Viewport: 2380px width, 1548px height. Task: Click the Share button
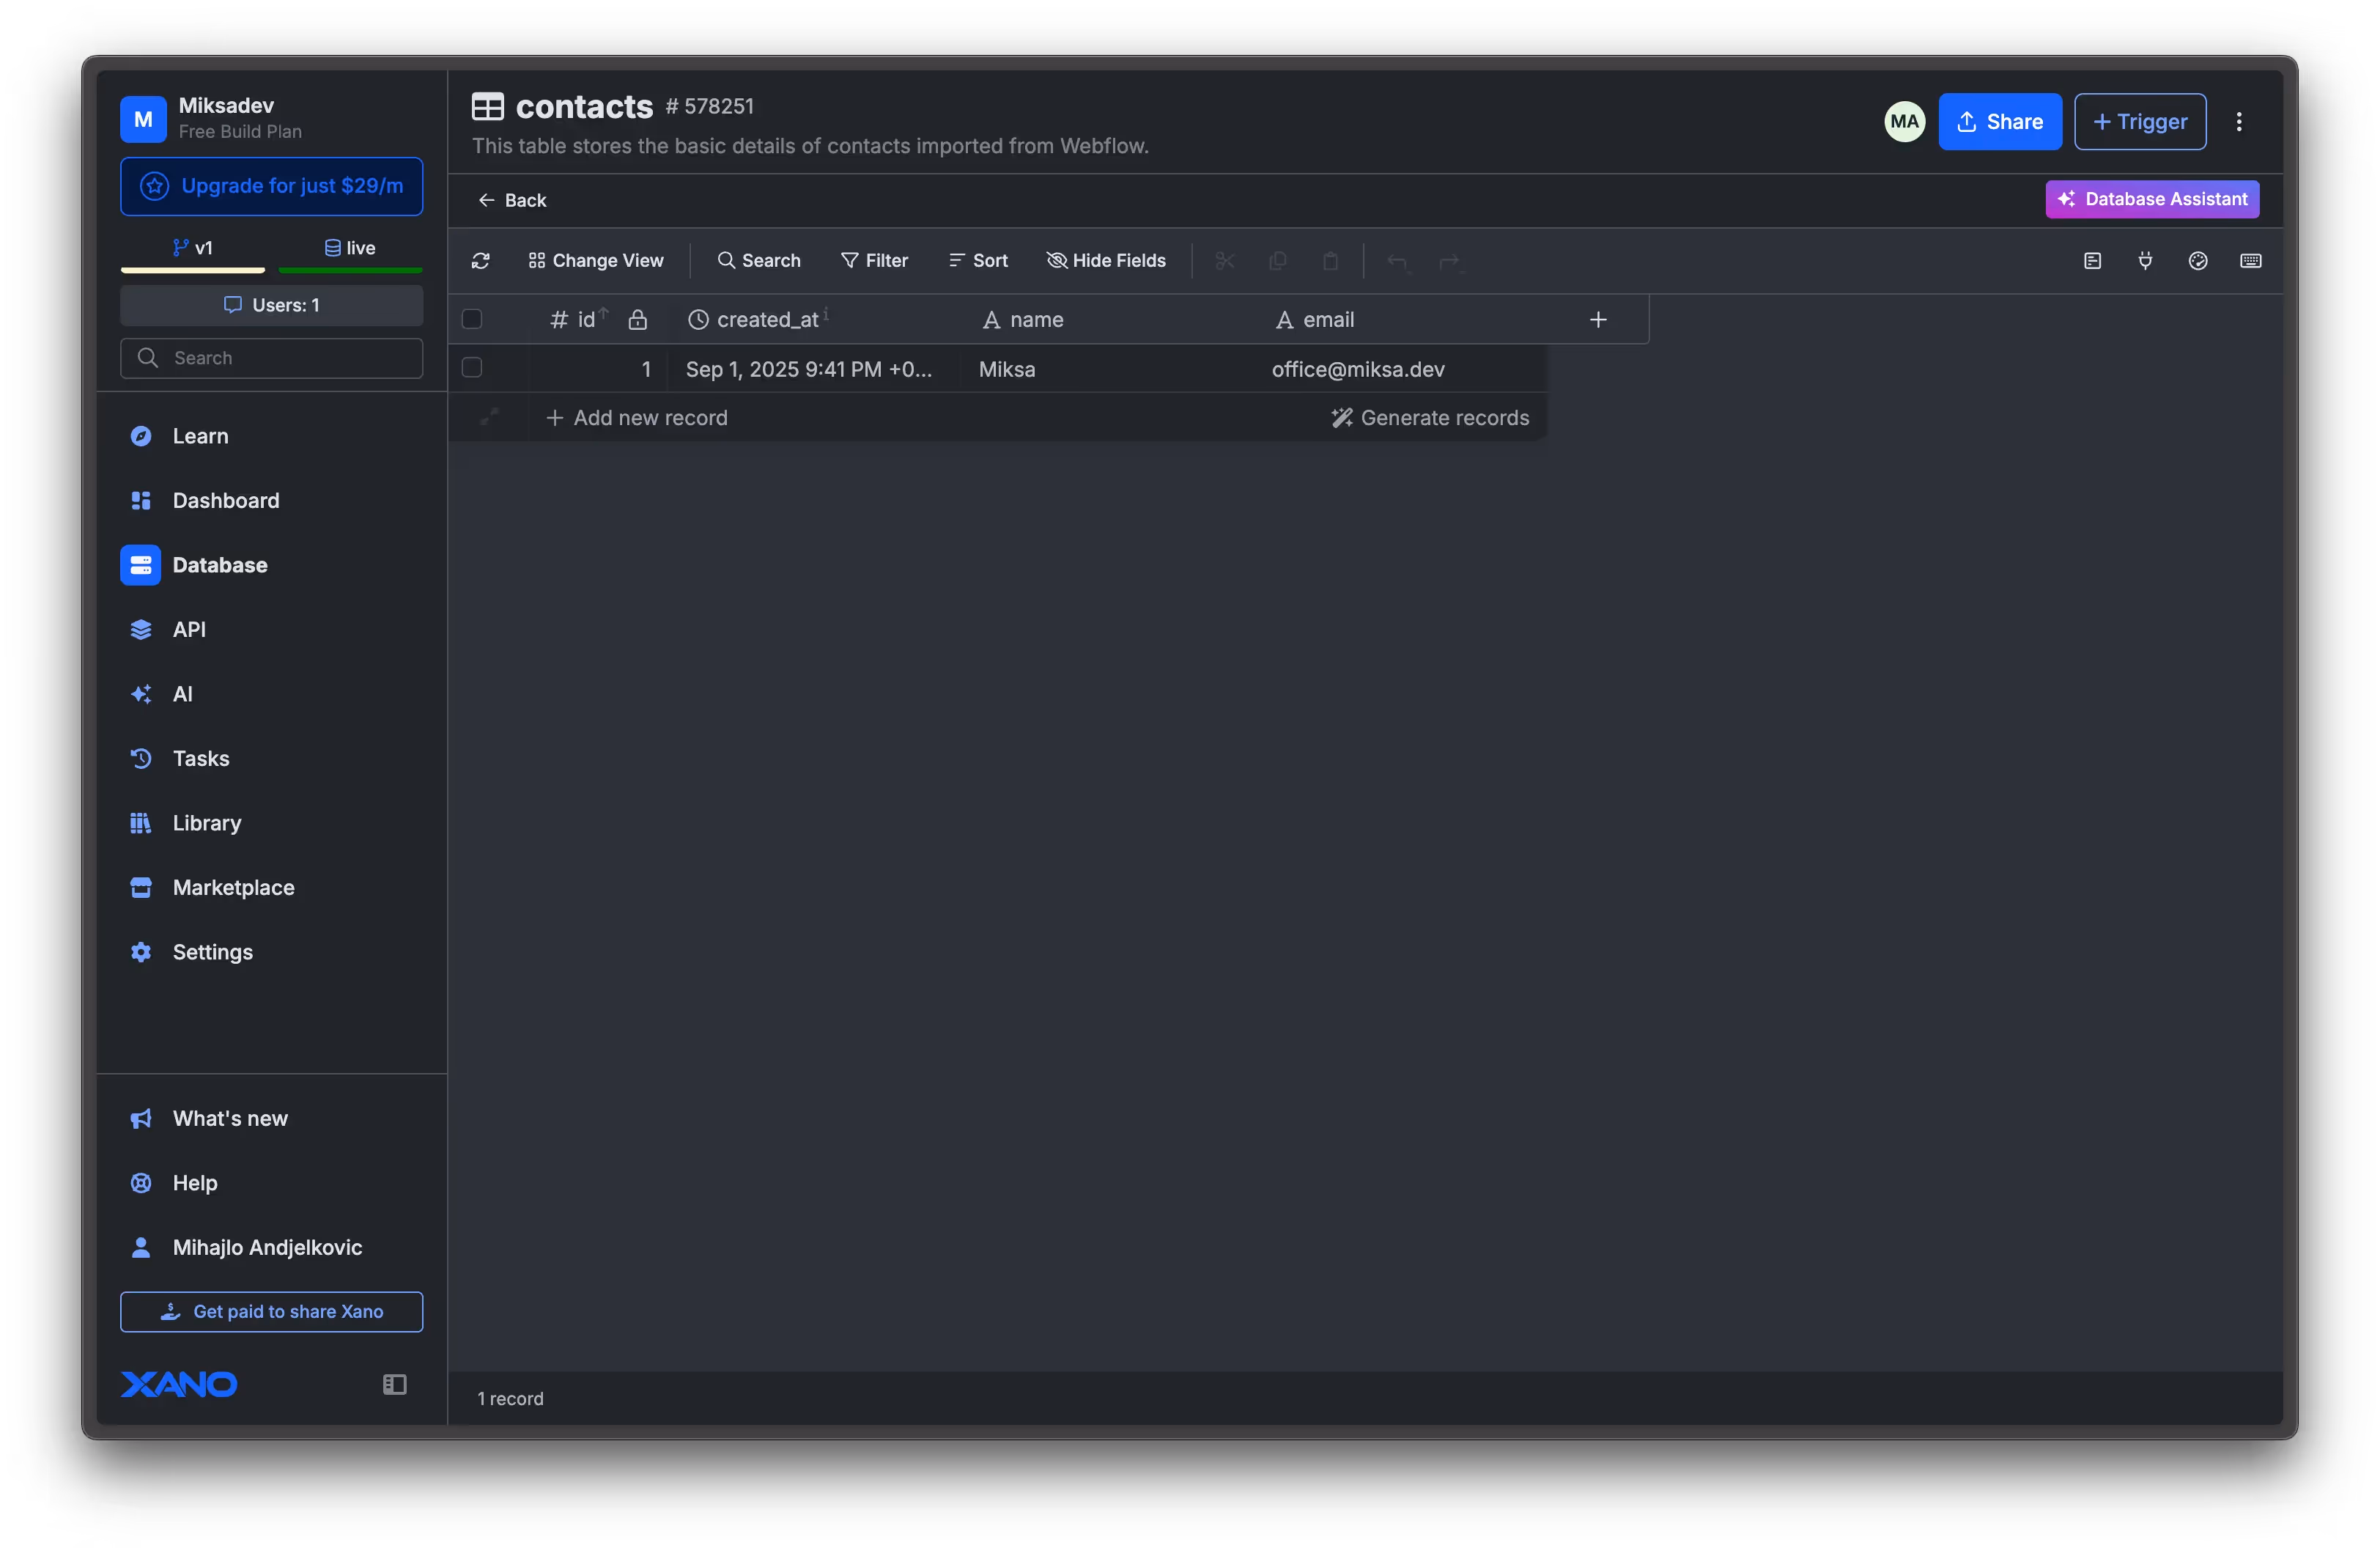coord(2000,121)
